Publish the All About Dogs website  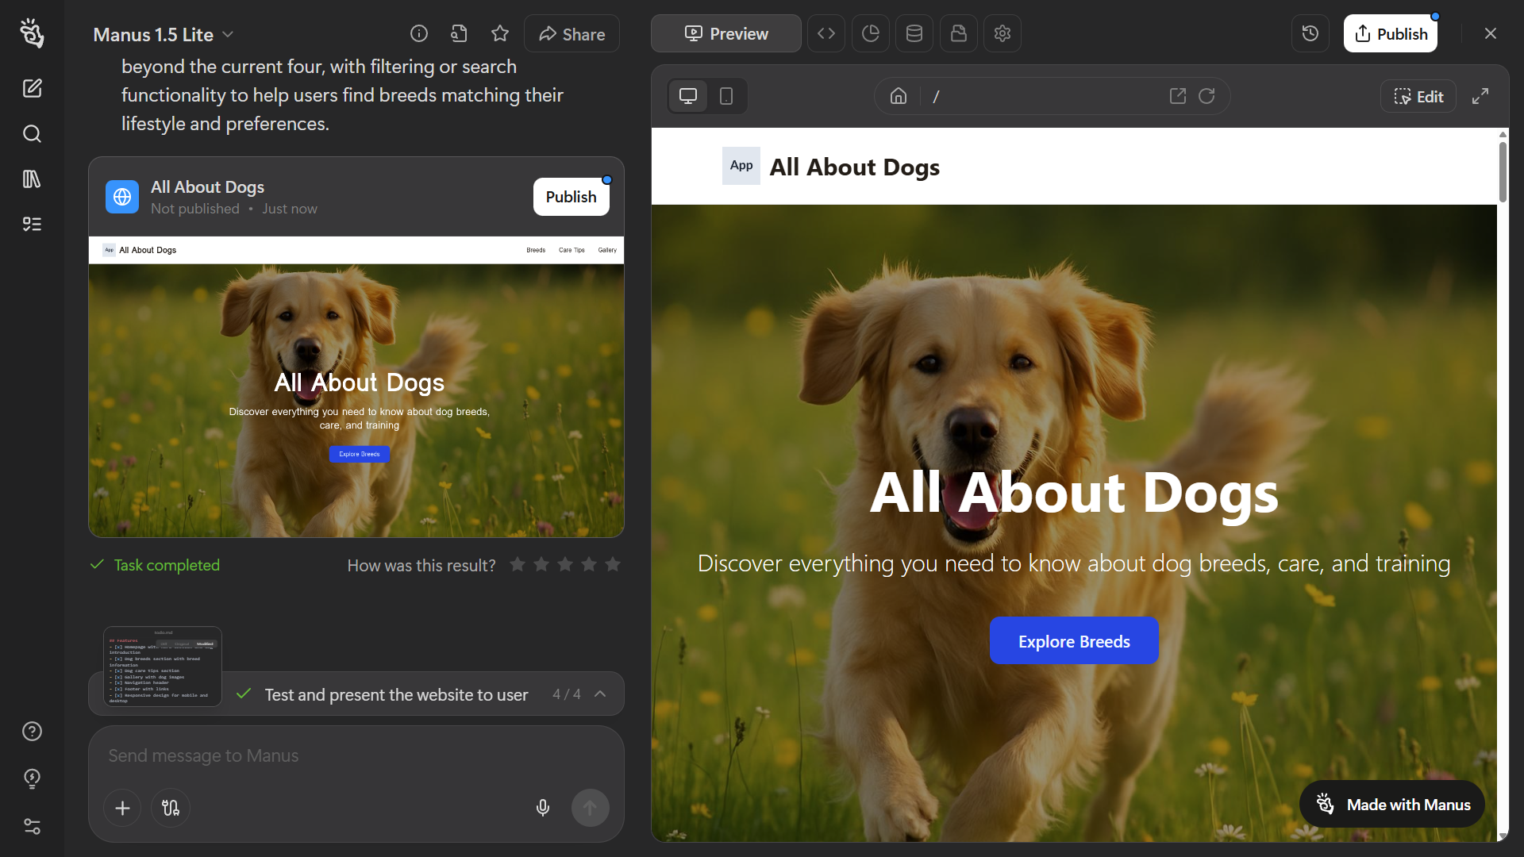(571, 197)
